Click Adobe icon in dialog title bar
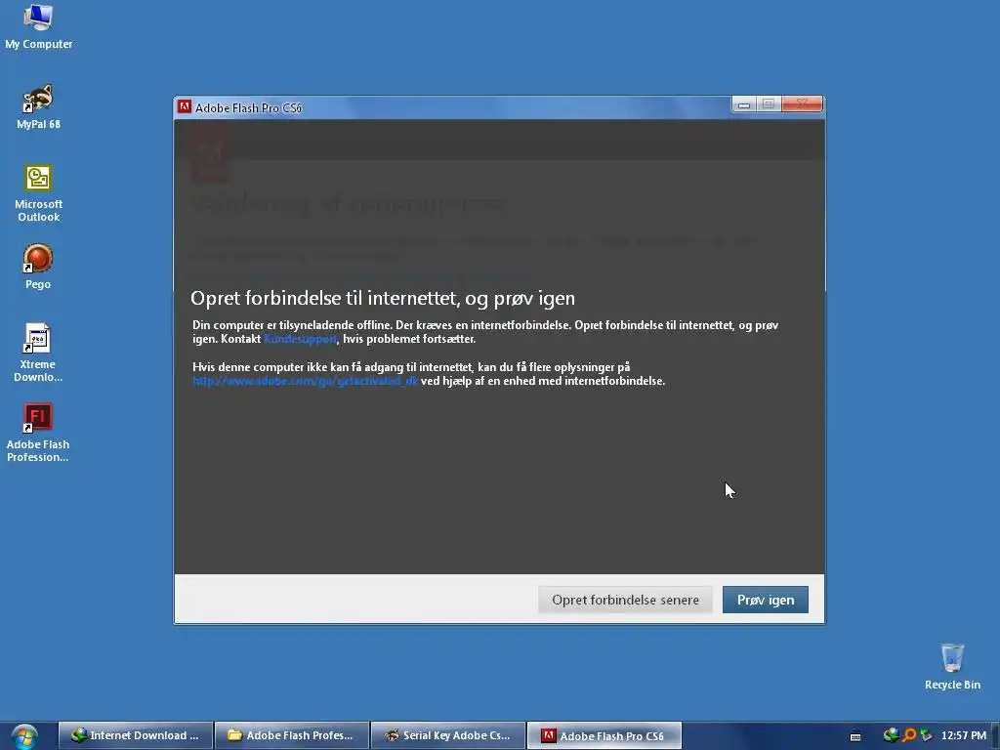The height and width of the screenshot is (750, 1000). click(185, 106)
